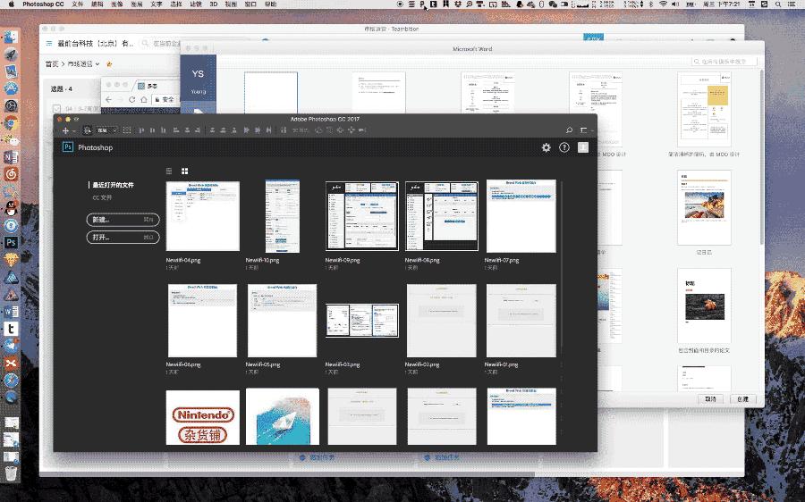The image size is (805, 502).
Task: Open the Move tool preset picker arrow
Action: coord(74,131)
